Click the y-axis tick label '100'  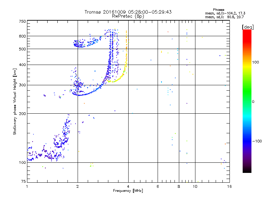coord(22,163)
